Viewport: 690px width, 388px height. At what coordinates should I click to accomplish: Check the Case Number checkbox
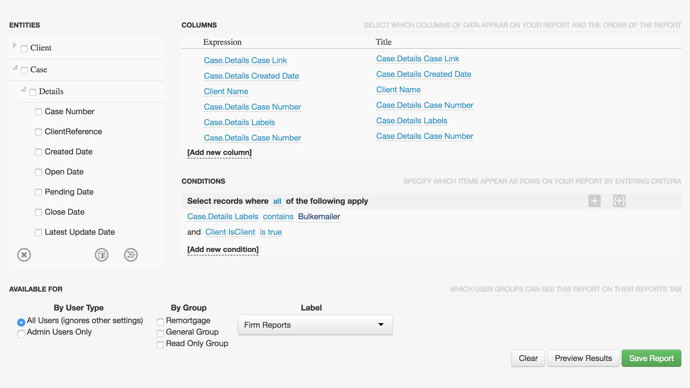coord(38,112)
